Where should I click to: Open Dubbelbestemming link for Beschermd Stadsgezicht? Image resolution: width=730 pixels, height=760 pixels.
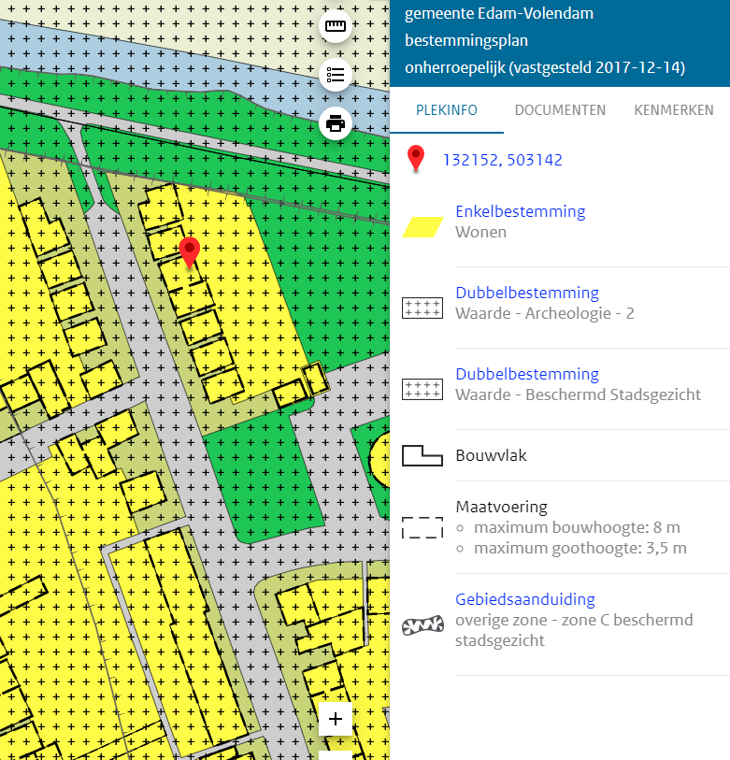coord(527,374)
